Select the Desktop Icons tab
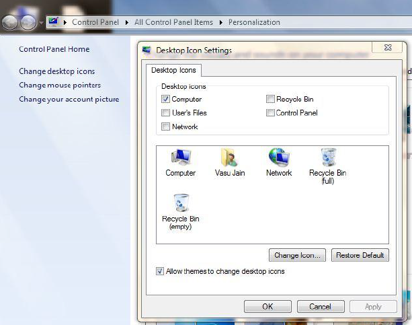This screenshot has height=325, width=412. (x=173, y=70)
